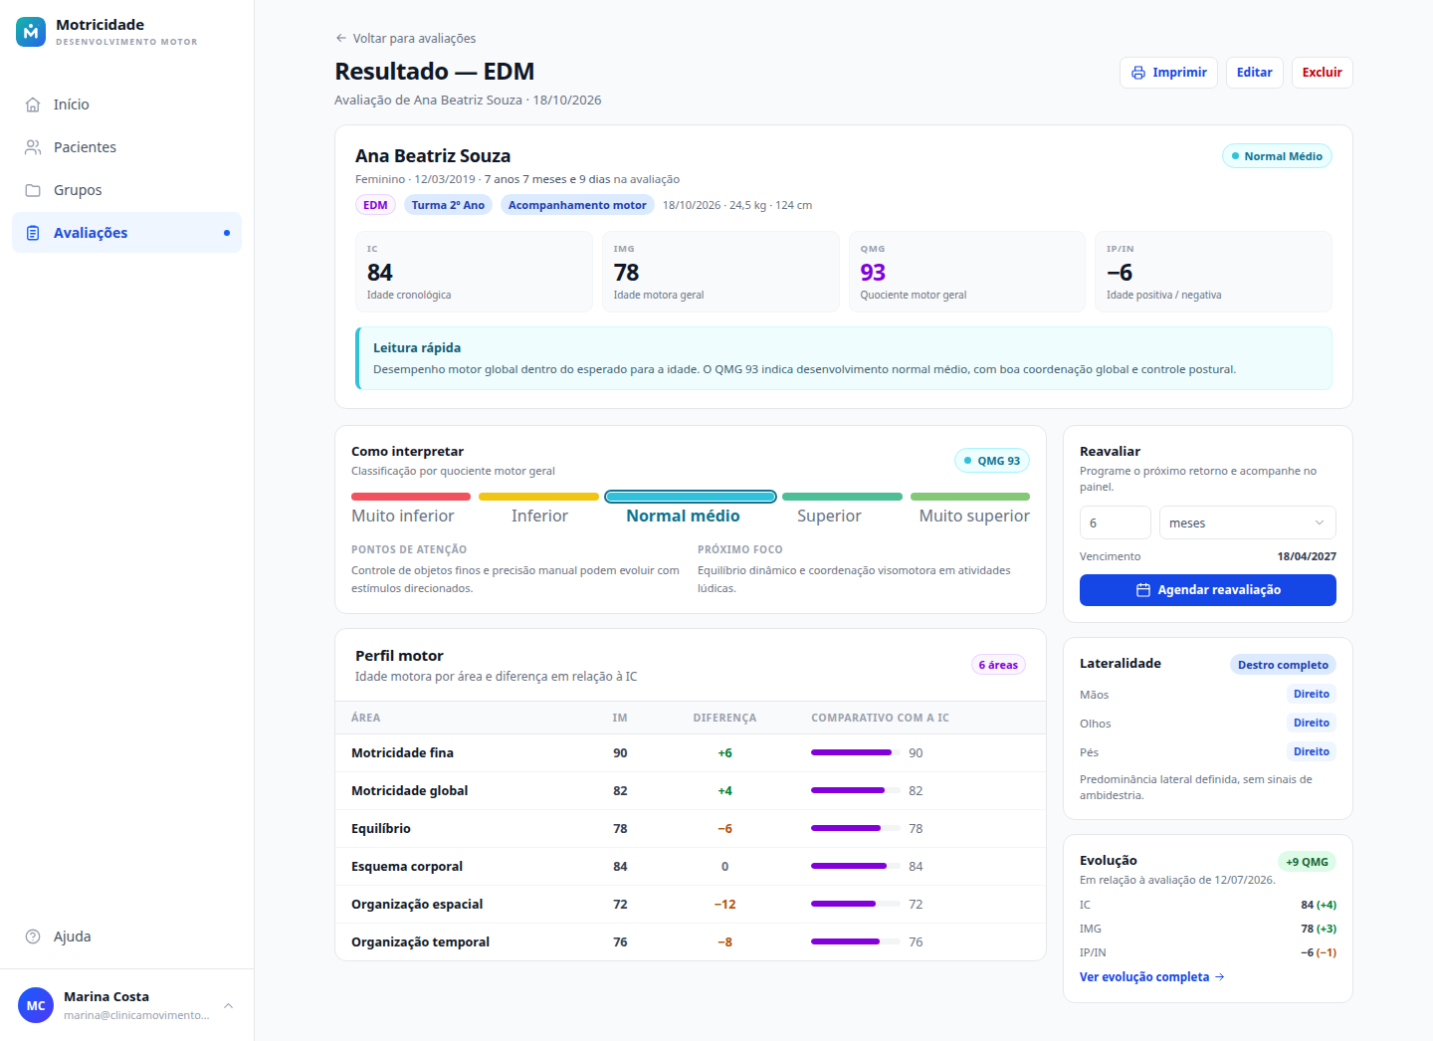The width and height of the screenshot is (1433, 1041).
Task: Click the Quociente motor geral value 93
Action: (873, 273)
